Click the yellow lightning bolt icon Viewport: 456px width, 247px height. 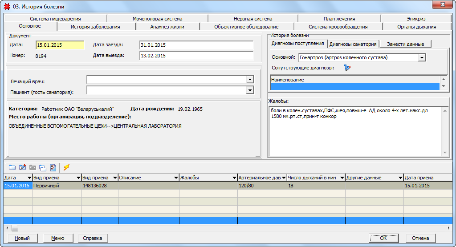pyautogui.click(x=67, y=167)
